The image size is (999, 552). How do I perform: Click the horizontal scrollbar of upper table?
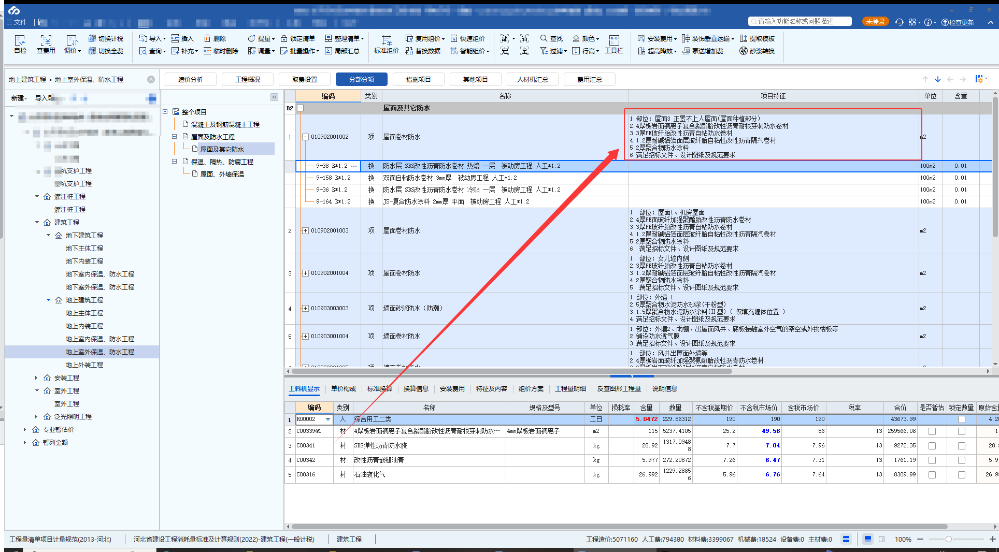511,371
